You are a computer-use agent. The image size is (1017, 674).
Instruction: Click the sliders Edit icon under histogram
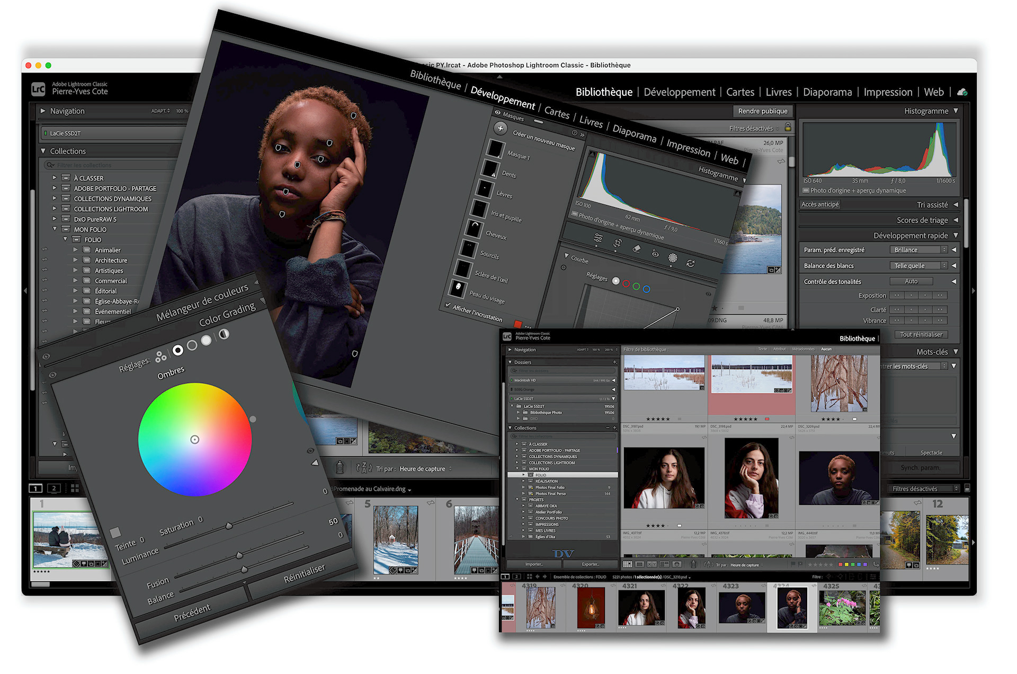tap(598, 238)
